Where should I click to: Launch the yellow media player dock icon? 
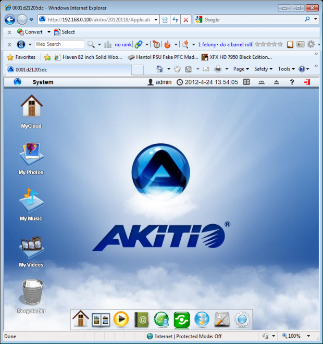point(121,319)
